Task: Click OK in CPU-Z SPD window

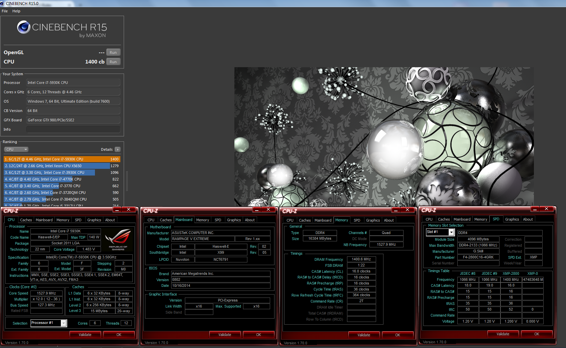Action: coord(537,334)
